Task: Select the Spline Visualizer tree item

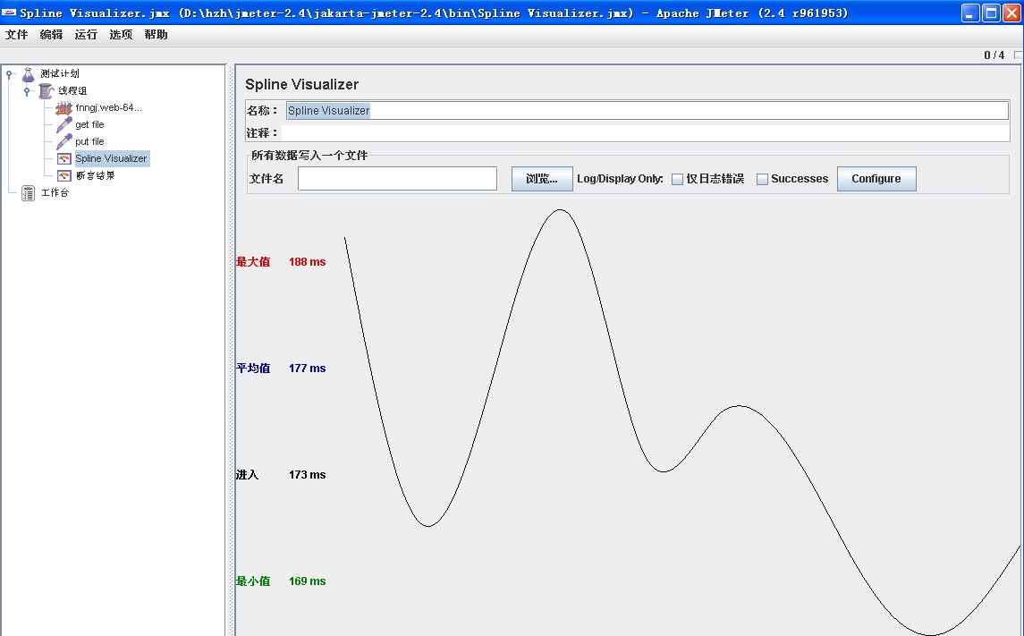Action: point(111,158)
